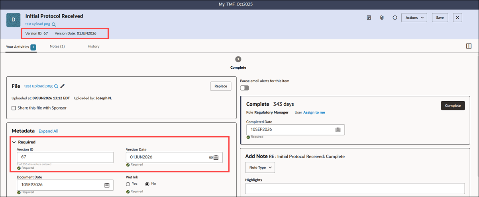This screenshot has height=197, width=479.
Task: Open the History tab
Action: click(94, 46)
